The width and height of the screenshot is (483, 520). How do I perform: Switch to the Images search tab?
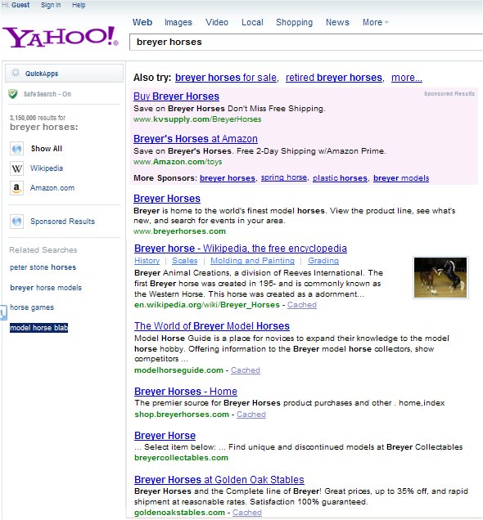(178, 22)
